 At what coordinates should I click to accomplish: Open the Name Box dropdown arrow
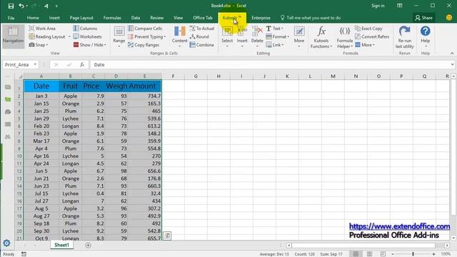pos(35,65)
